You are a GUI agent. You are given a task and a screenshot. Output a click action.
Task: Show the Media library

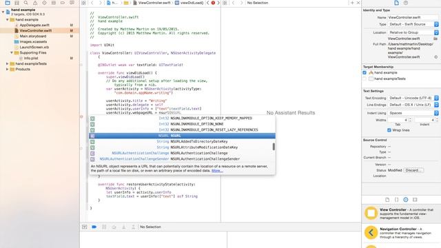415,200
